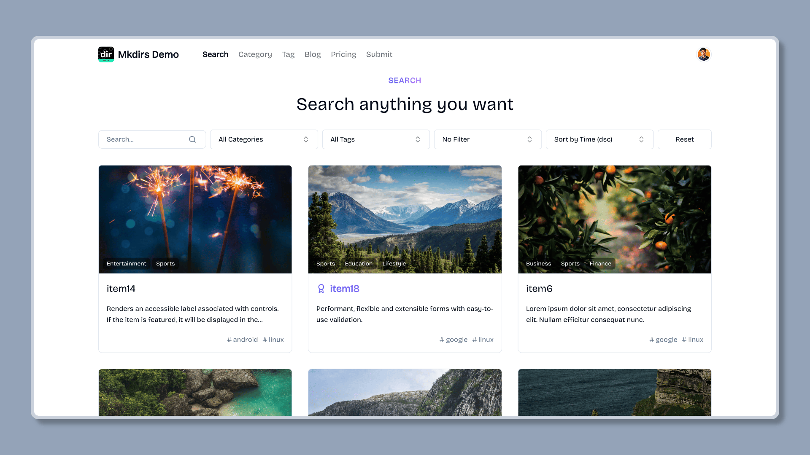Open the Blog navigation menu item
This screenshot has width=810, height=455.
click(313, 54)
